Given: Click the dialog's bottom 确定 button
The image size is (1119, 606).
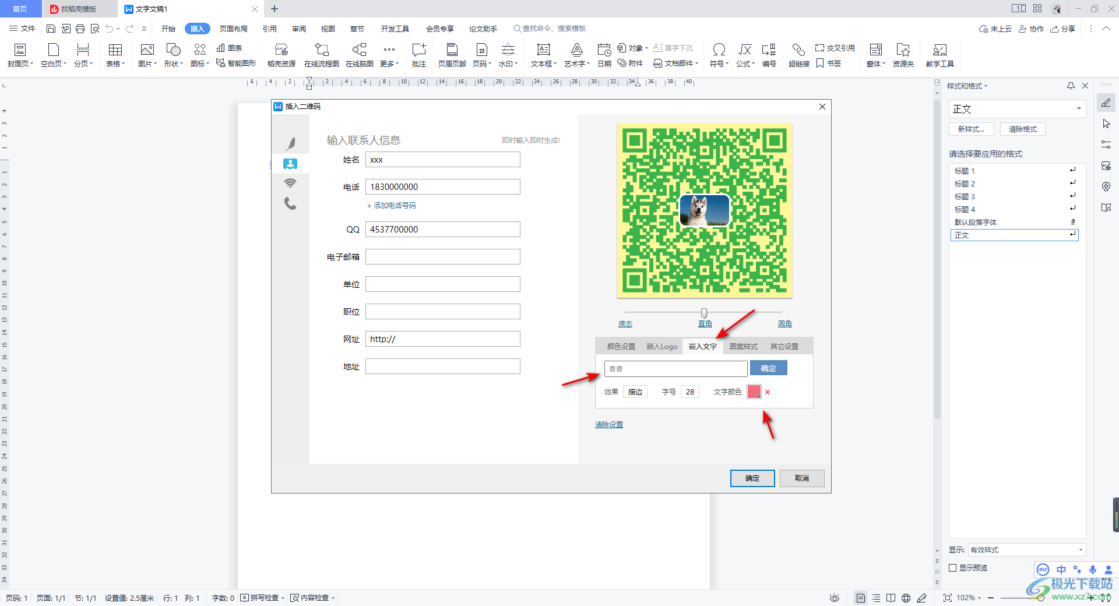Looking at the screenshot, I should 752,478.
